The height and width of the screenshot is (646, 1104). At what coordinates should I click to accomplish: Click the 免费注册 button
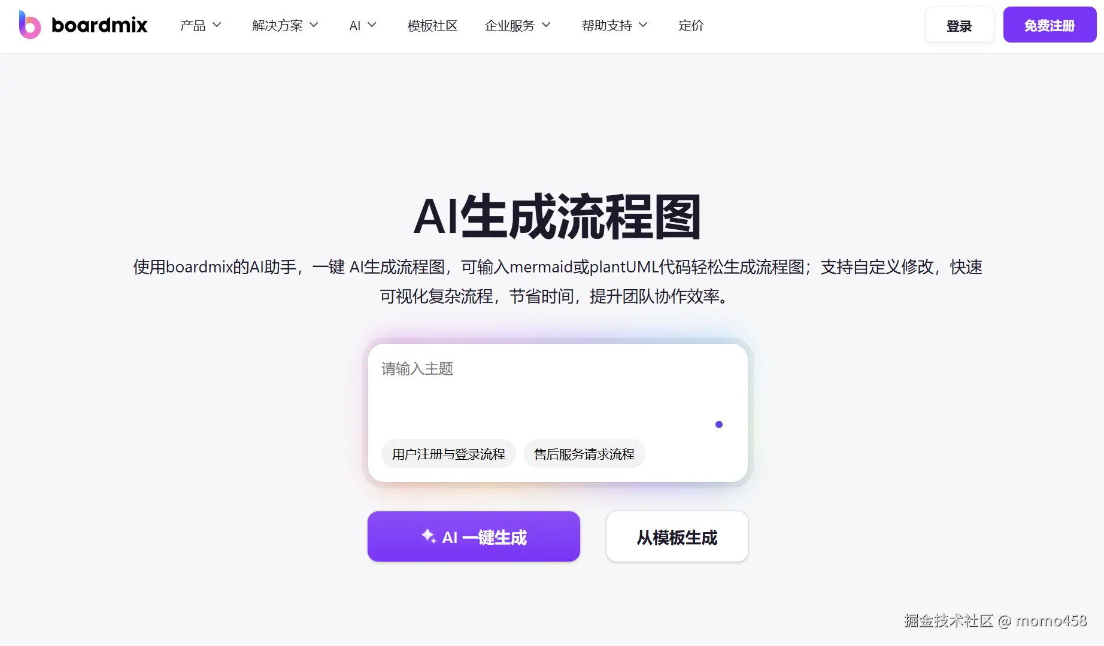coord(1050,25)
